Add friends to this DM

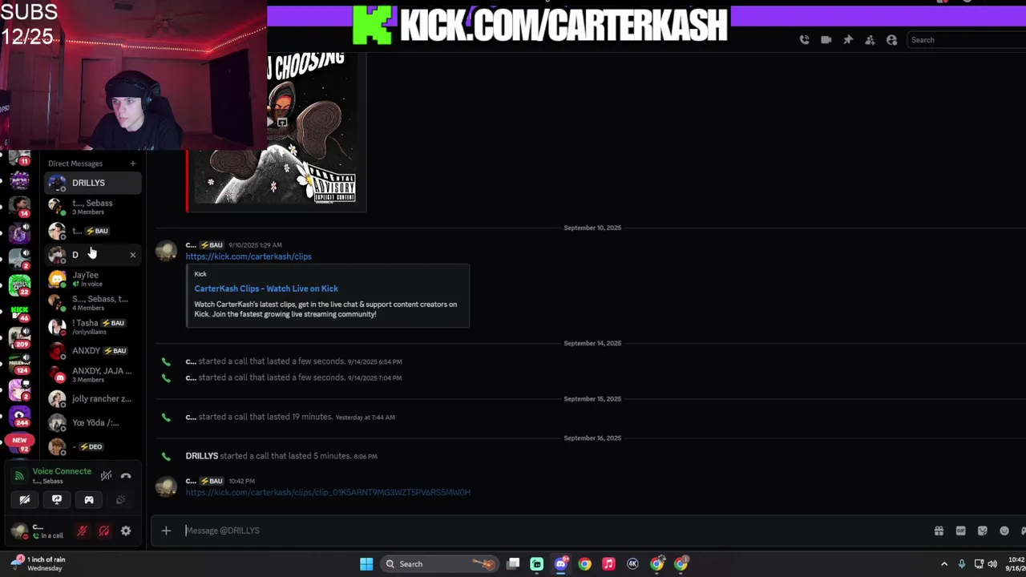click(870, 40)
